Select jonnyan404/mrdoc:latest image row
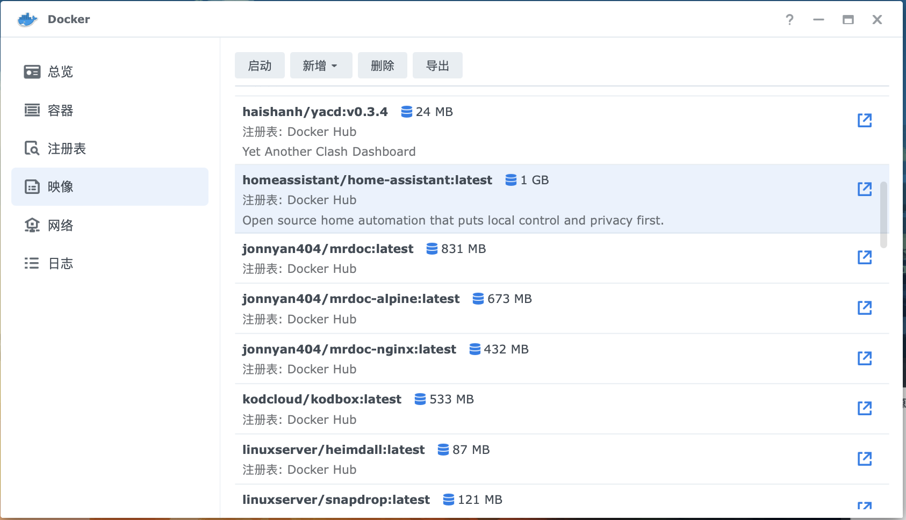 (562, 258)
